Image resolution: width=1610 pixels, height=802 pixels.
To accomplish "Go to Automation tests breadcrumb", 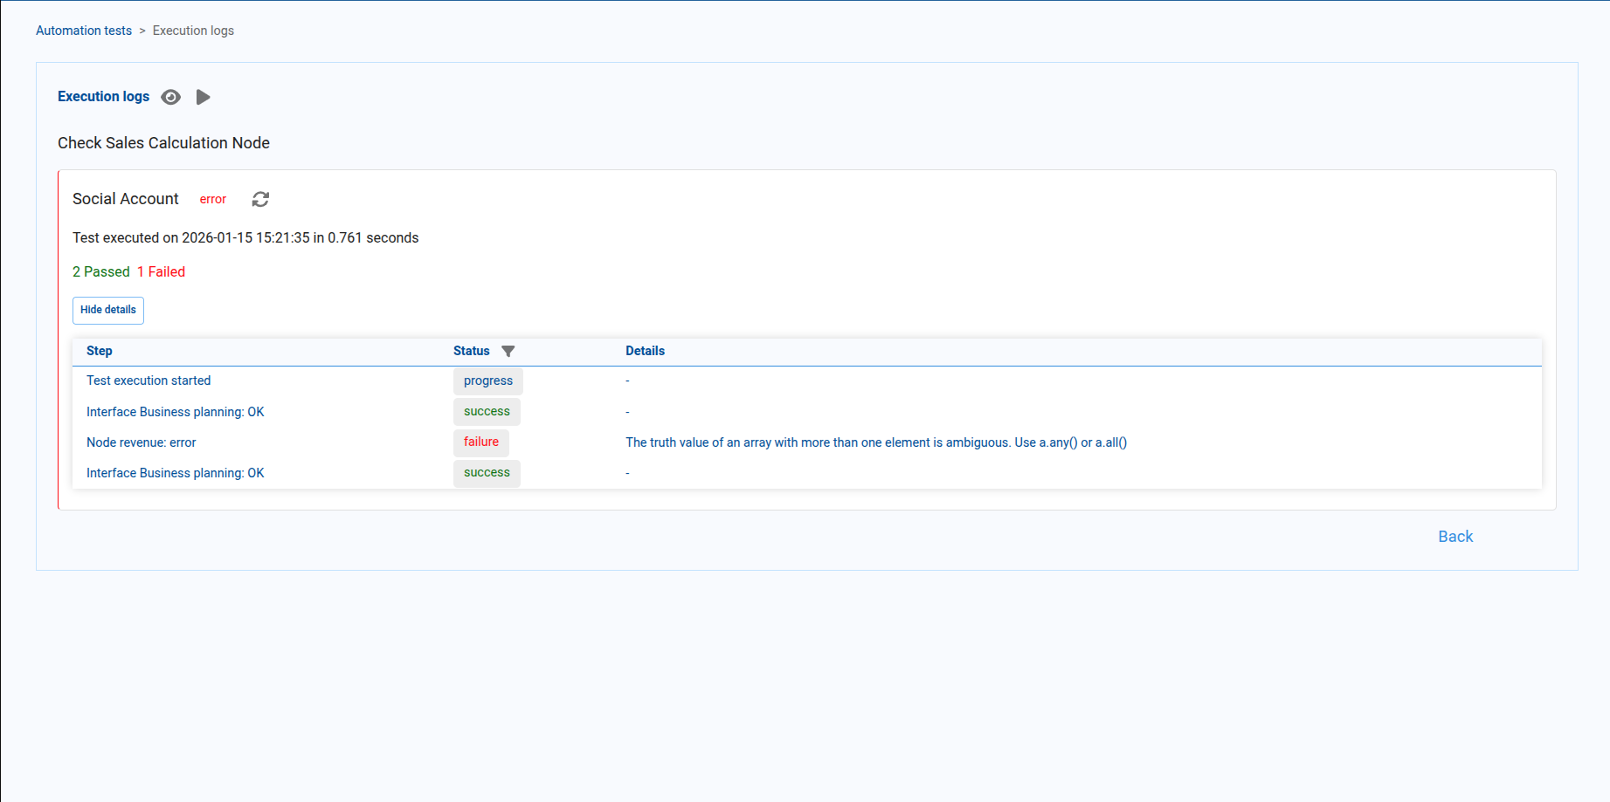I will tap(84, 31).
